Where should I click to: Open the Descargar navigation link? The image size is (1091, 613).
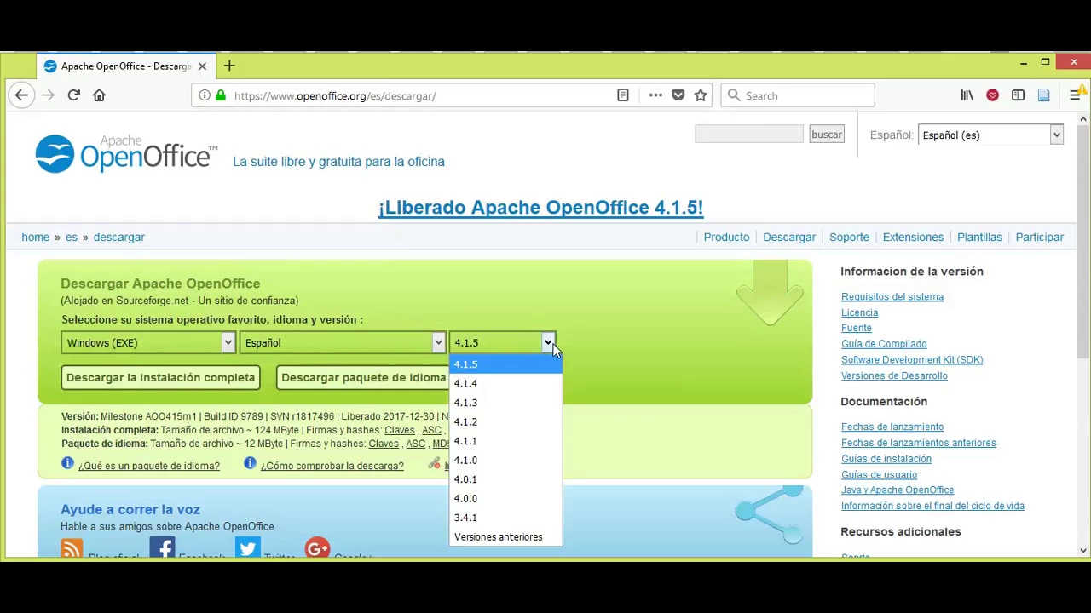click(x=789, y=237)
